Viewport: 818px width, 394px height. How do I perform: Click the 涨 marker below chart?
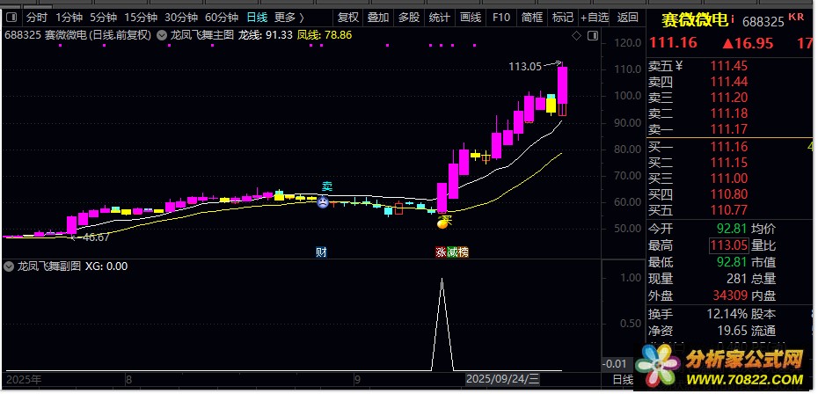442,252
